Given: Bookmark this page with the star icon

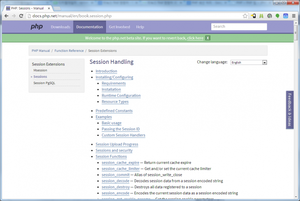Looking at the screenshot, I should [x=245, y=16].
